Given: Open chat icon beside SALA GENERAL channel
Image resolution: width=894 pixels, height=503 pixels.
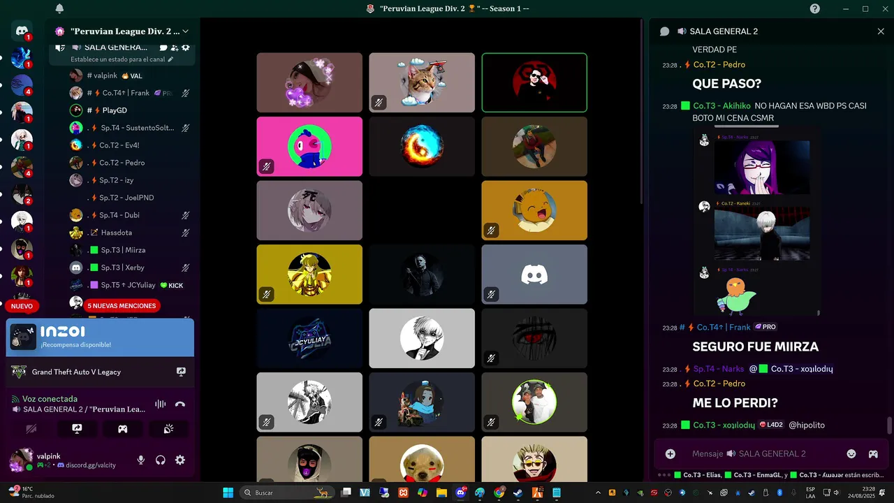Looking at the screenshot, I should [163, 48].
